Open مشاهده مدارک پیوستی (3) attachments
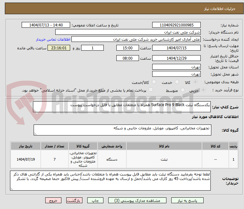Screen dimensions: 244x209 pyautogui.click(x=137, y=201)
